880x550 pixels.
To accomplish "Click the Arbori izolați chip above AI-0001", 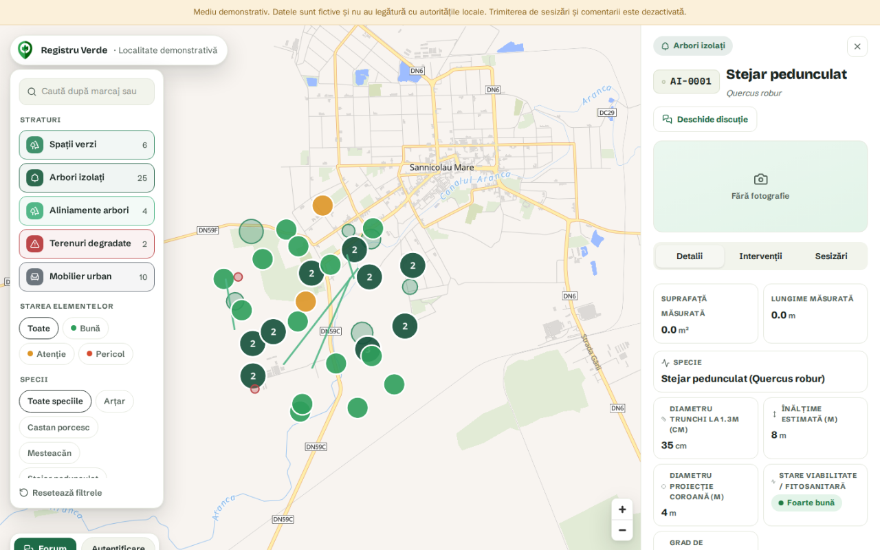I will coord(693,46).
